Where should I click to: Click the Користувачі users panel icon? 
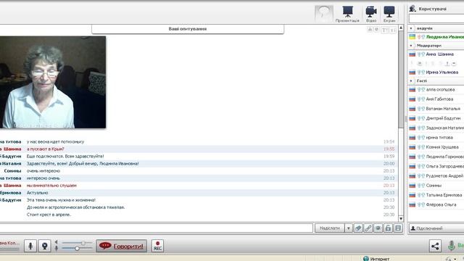coord(413,9)
